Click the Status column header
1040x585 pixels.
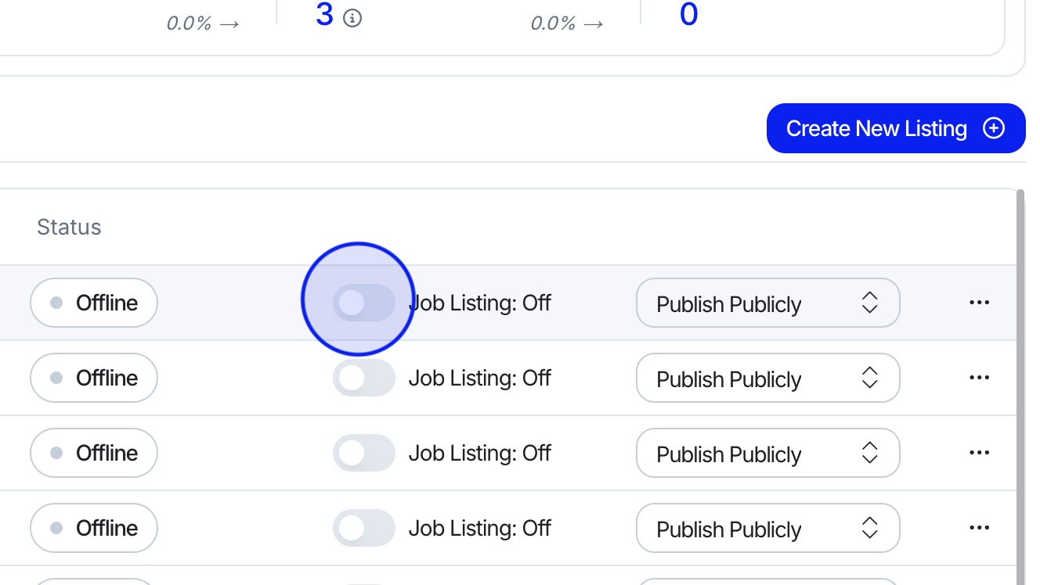69,228
